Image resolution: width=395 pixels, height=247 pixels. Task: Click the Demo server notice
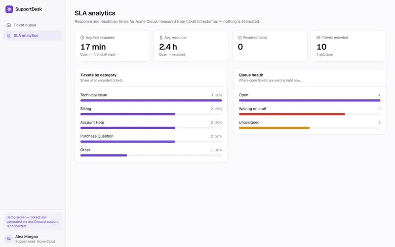click(33, 222)
